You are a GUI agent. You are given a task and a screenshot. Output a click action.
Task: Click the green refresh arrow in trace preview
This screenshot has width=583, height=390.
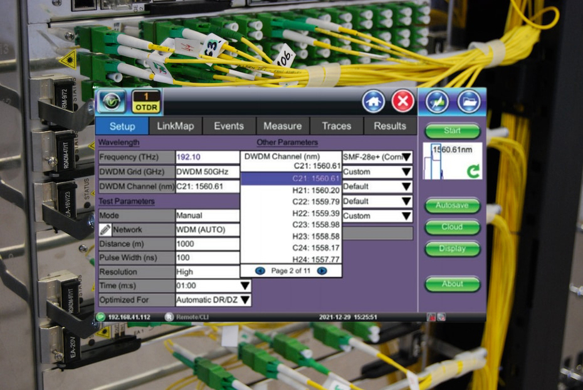click(473, 171)
